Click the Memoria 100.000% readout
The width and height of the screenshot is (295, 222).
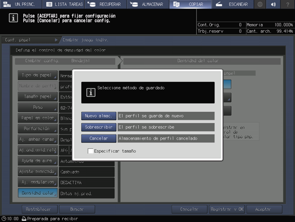tap(270, 25)
